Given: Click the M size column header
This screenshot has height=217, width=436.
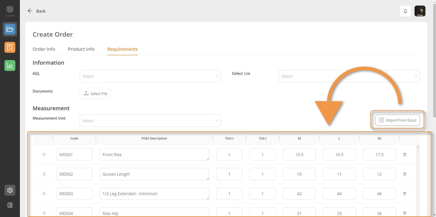Looking at the screenshot, I should point(299,138).
